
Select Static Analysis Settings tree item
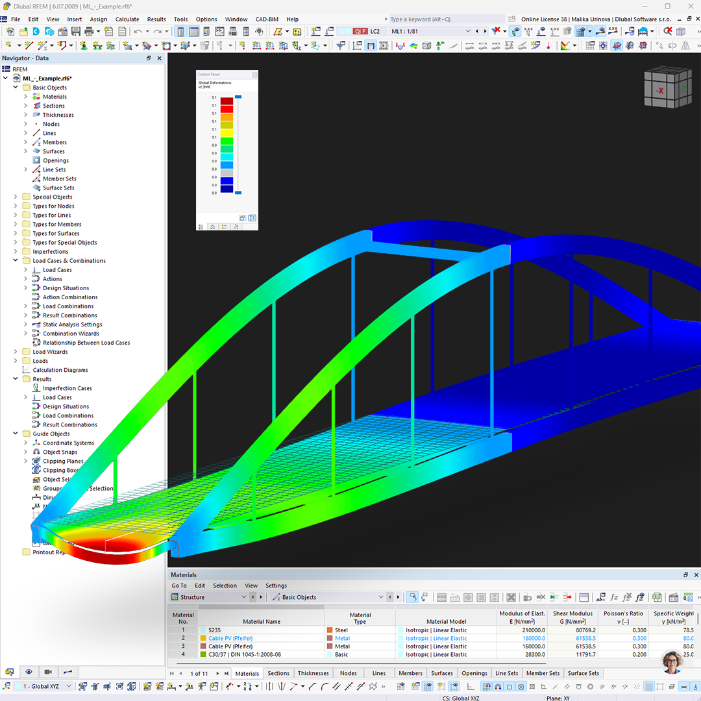point(73,325)
